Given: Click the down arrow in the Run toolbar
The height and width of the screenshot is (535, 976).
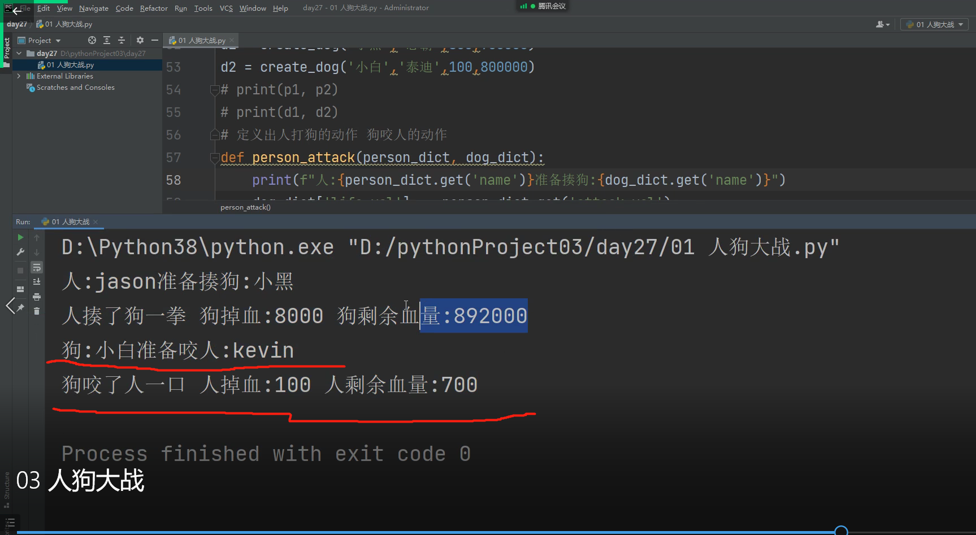Looking at the screenshot, I should (37, 252).
